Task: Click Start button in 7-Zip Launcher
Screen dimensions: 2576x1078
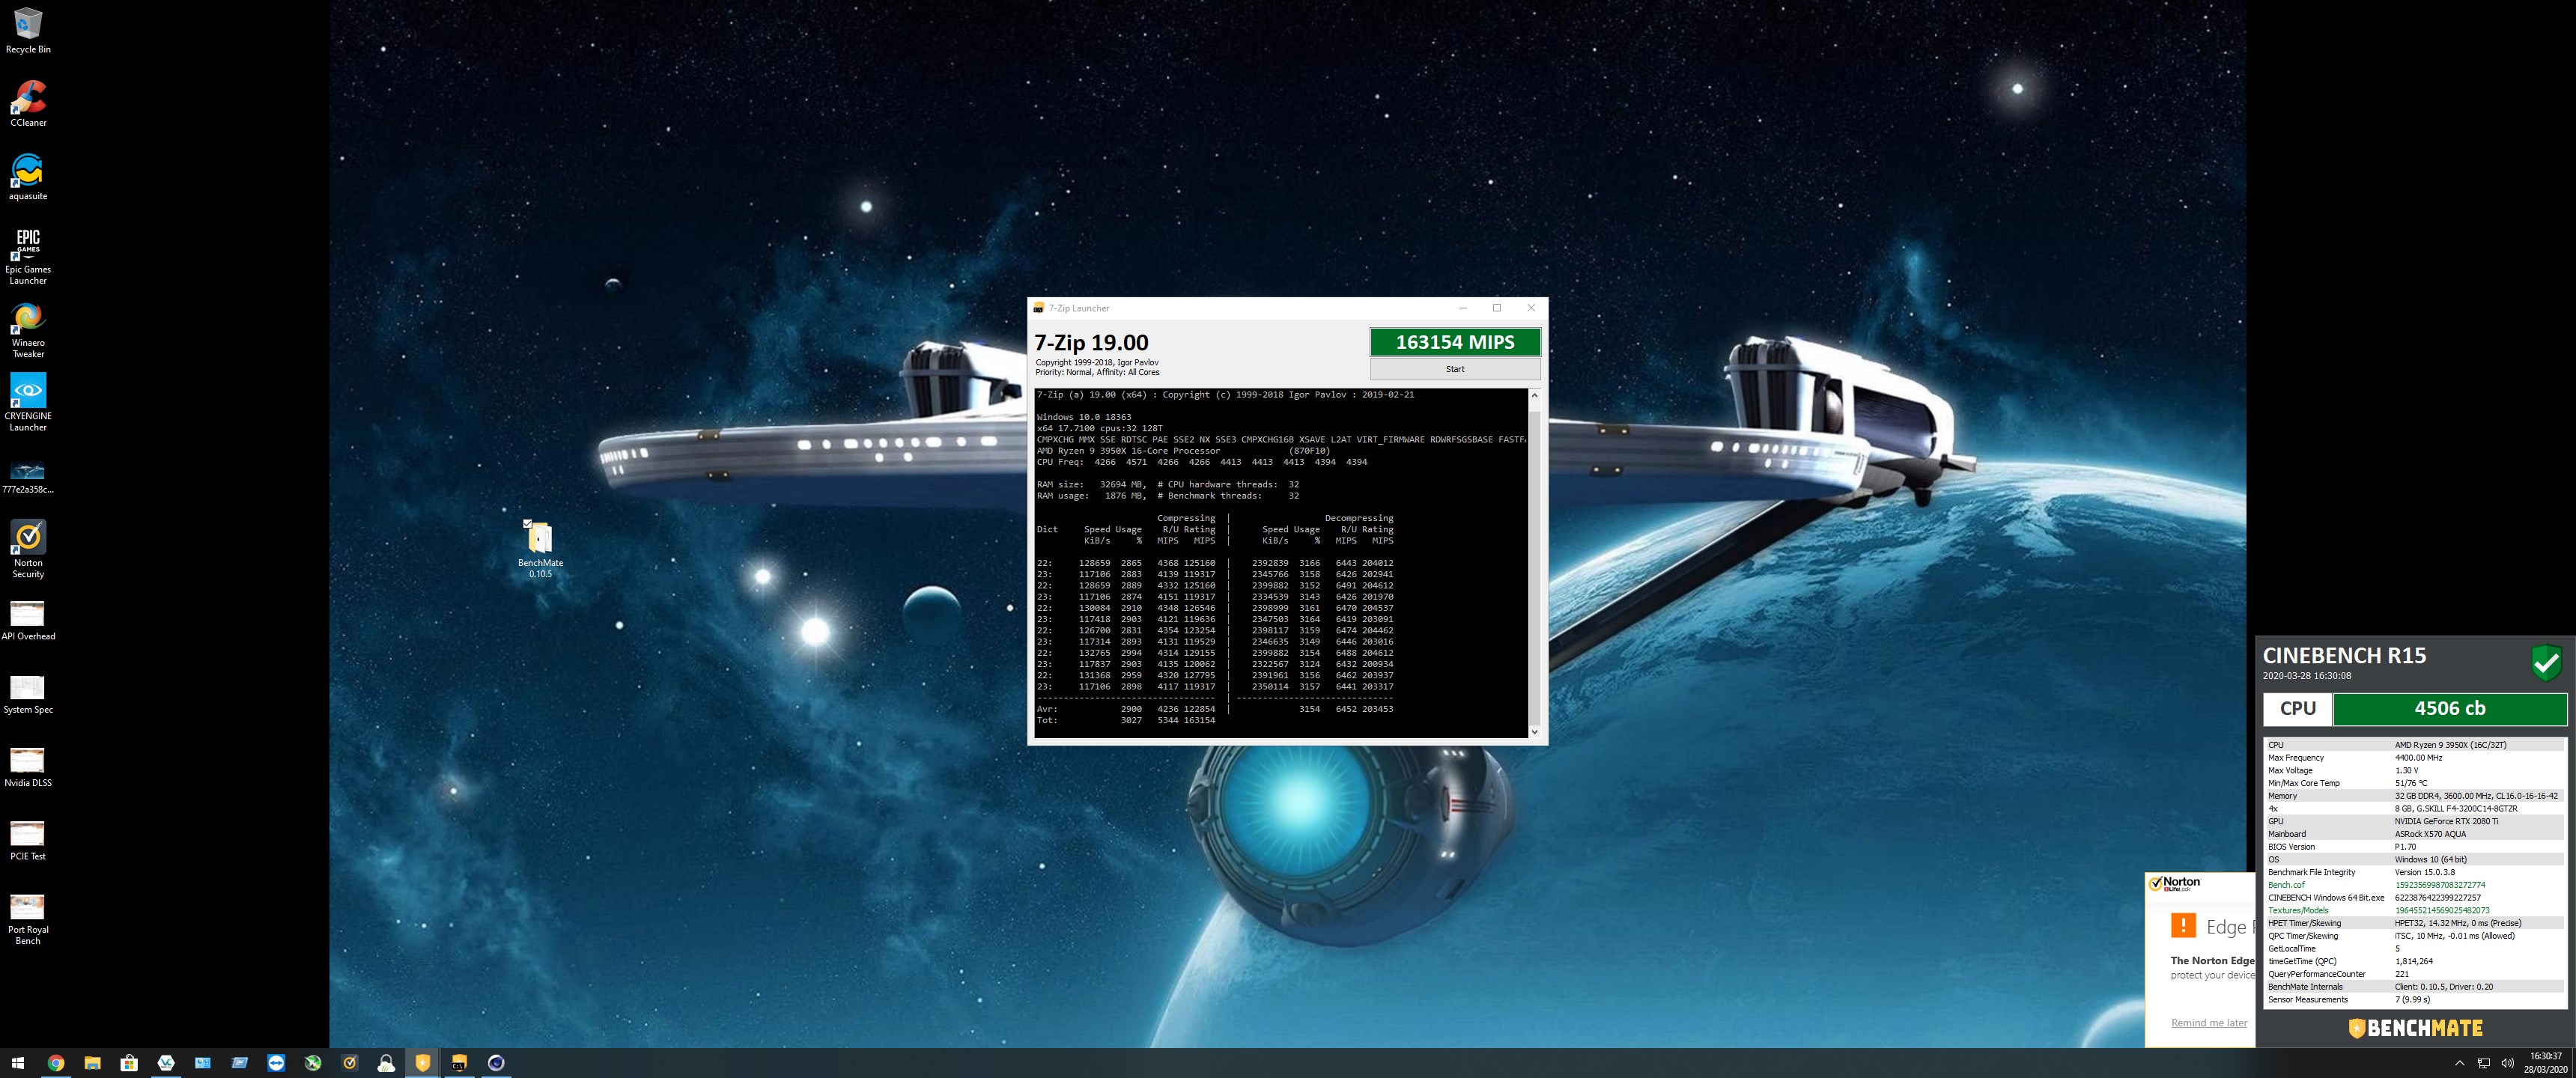Action: [1455, 369]
